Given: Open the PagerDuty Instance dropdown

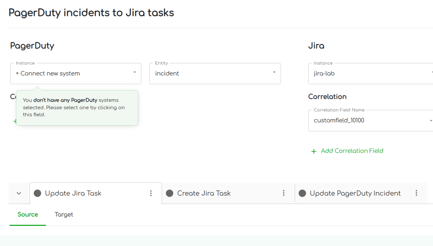Looking at the screenshot, I should tap(76, 74).
